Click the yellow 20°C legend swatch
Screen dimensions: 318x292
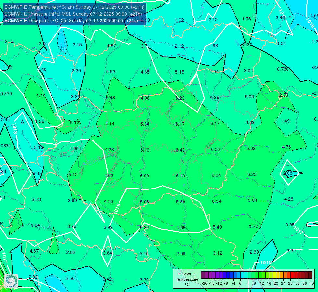[x=274, y=275]
